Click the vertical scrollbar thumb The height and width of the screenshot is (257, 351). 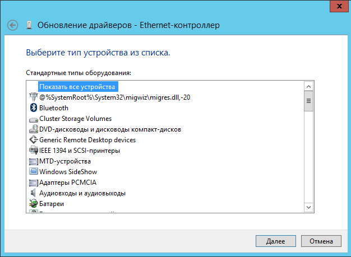(308, 101)
